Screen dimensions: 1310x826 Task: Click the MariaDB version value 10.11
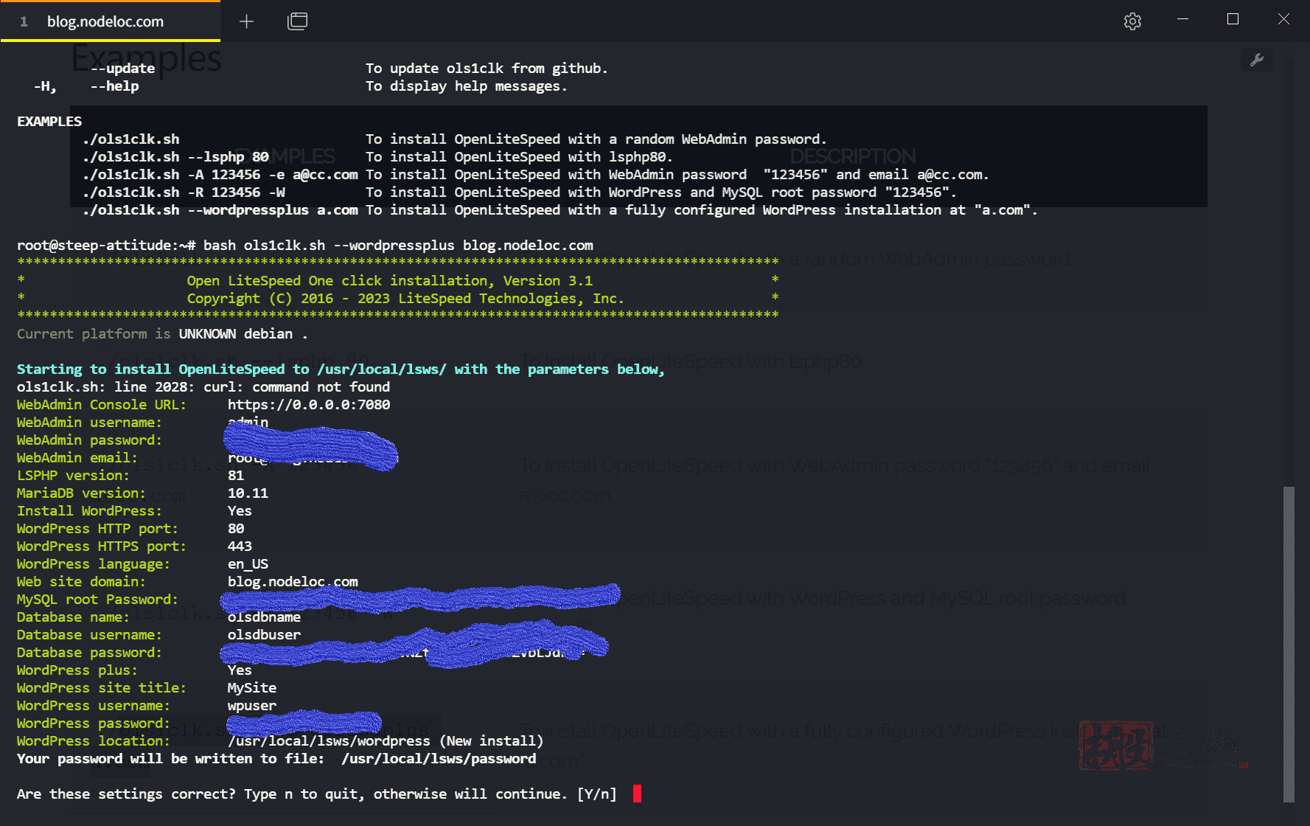click(248, 493)
